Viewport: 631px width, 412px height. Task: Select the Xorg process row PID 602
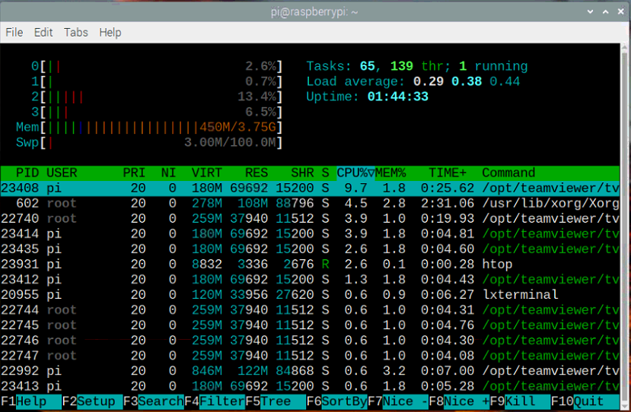tap(310, 204)
